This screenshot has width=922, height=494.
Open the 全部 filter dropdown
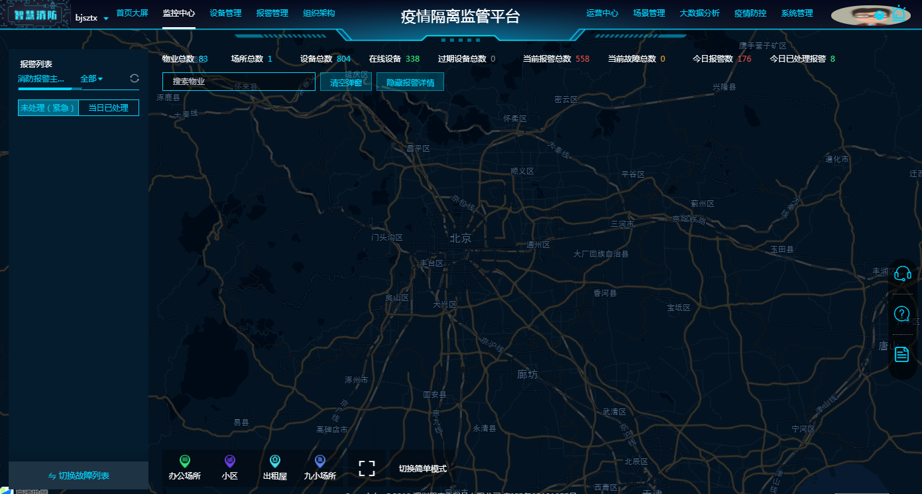click(91, 79)
